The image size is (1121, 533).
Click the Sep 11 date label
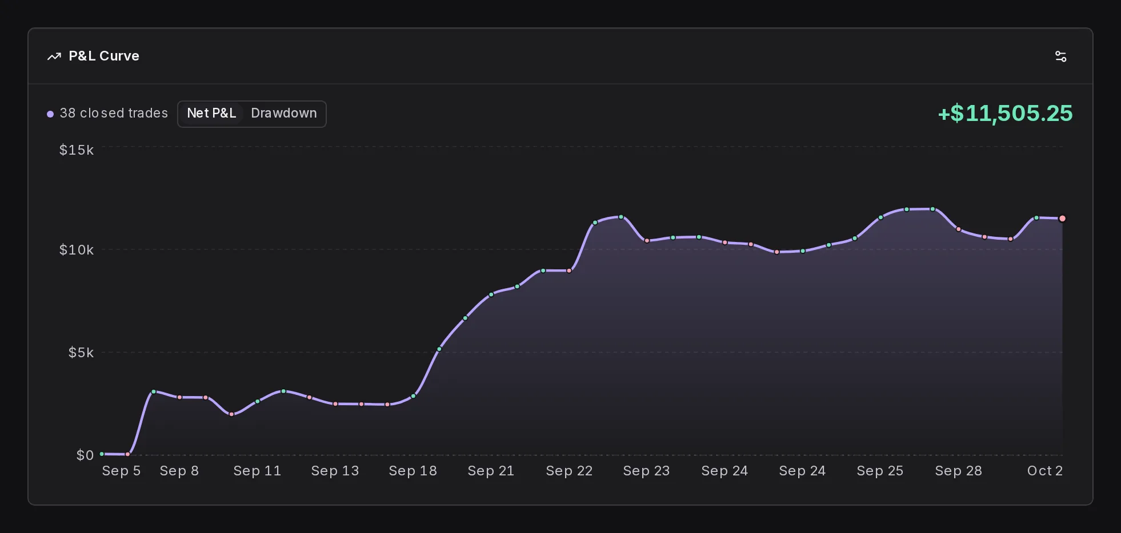(x=257, y=471)
